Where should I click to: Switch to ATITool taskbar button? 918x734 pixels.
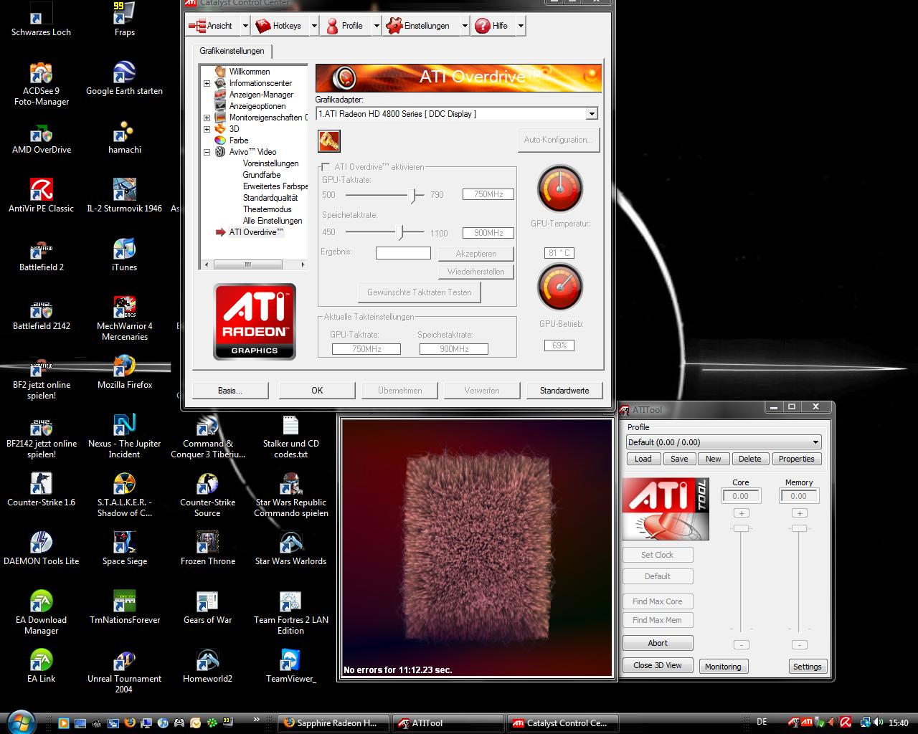point(448,723)
